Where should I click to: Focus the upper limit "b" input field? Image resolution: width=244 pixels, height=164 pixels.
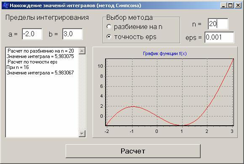[x=72, y=34]
